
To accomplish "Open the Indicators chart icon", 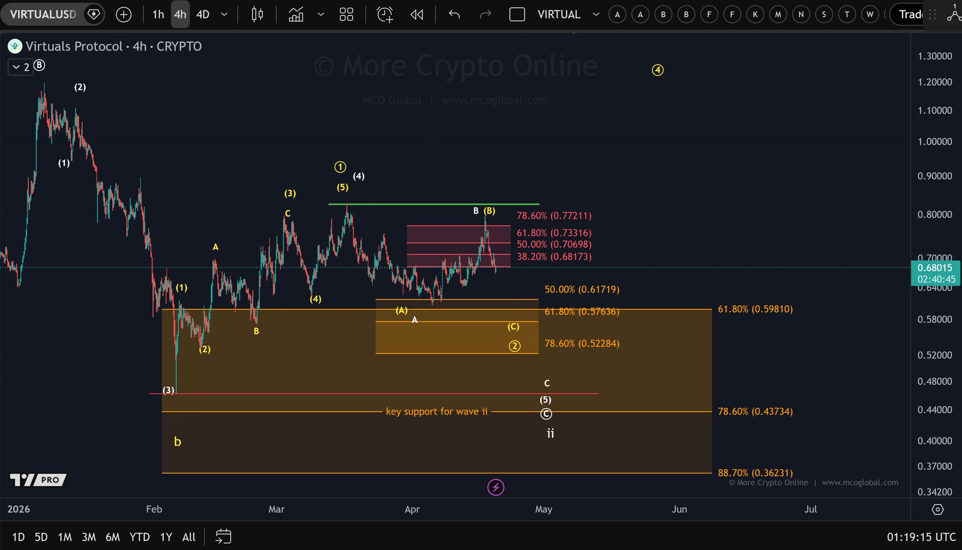I will click(296, 15).
